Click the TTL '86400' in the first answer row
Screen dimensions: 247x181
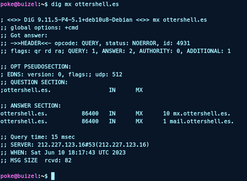tap(90, 113)
